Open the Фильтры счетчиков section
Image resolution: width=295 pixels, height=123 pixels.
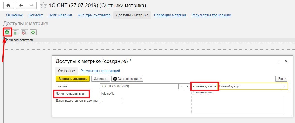pos(94,15)
